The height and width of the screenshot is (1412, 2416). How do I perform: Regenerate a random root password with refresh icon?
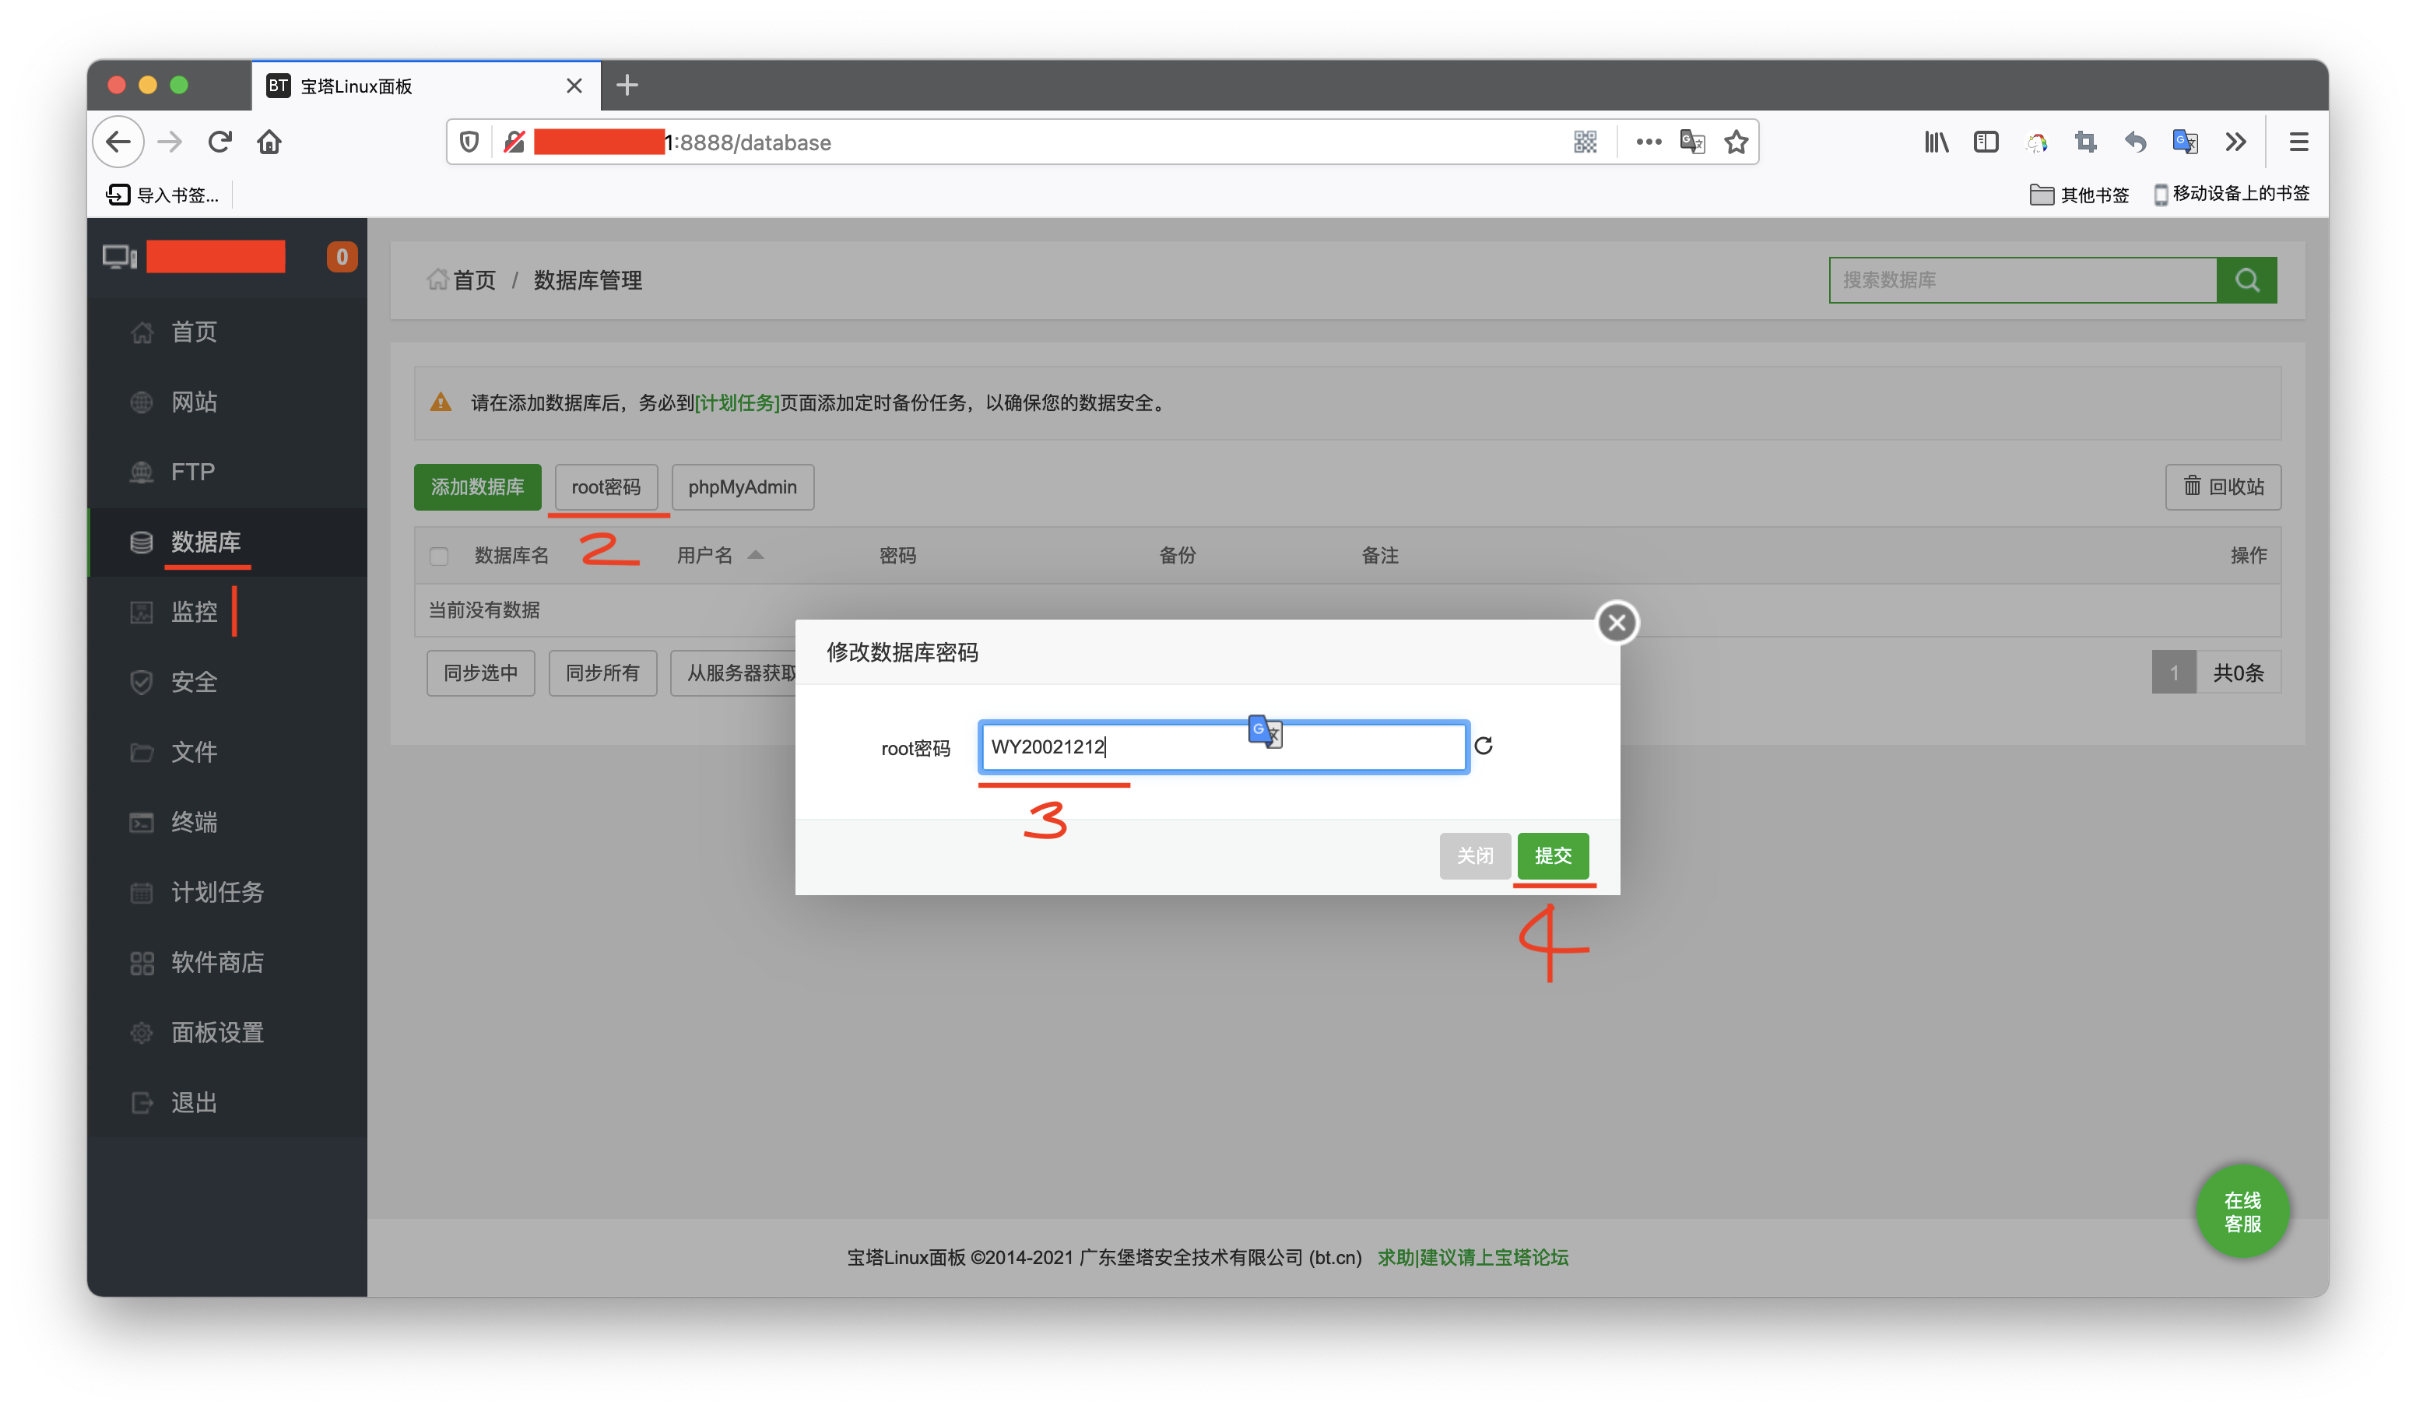[1485, 746]
